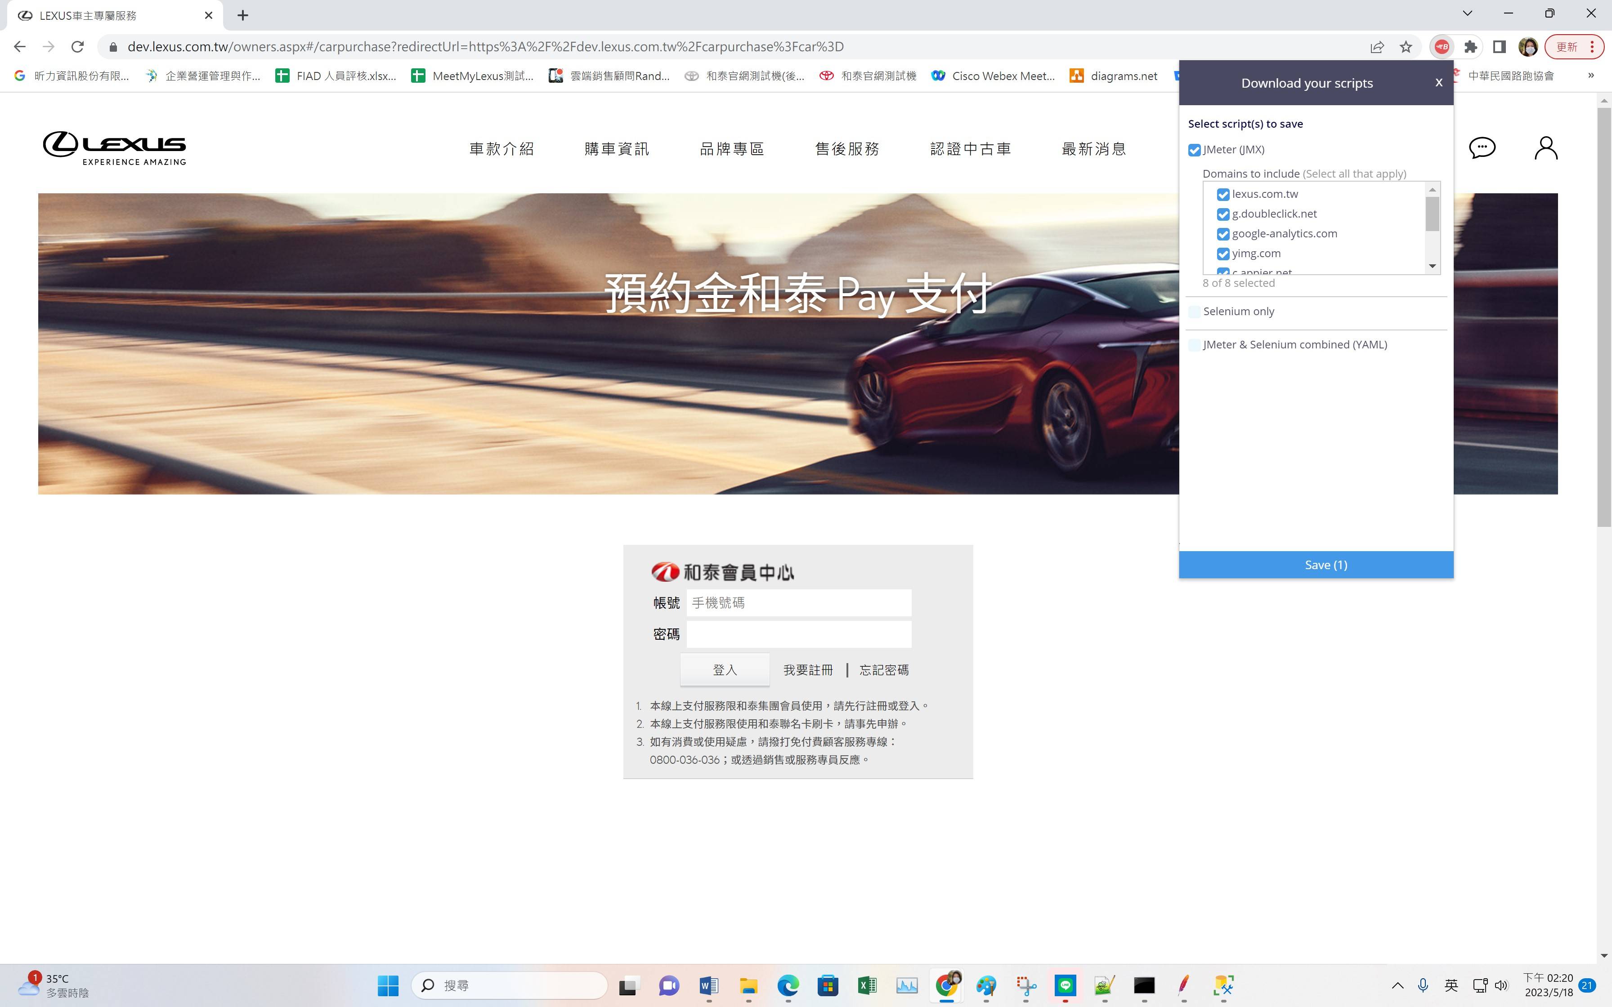1612x1007 pixels.
Task: Open Task View in taskbar
Action: pos(627,985)
